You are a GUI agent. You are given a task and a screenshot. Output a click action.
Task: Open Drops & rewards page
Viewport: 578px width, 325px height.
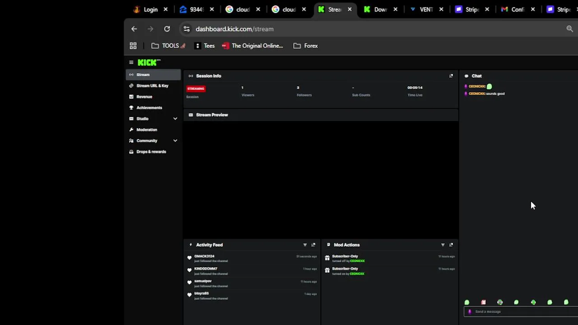click(153, 152)
